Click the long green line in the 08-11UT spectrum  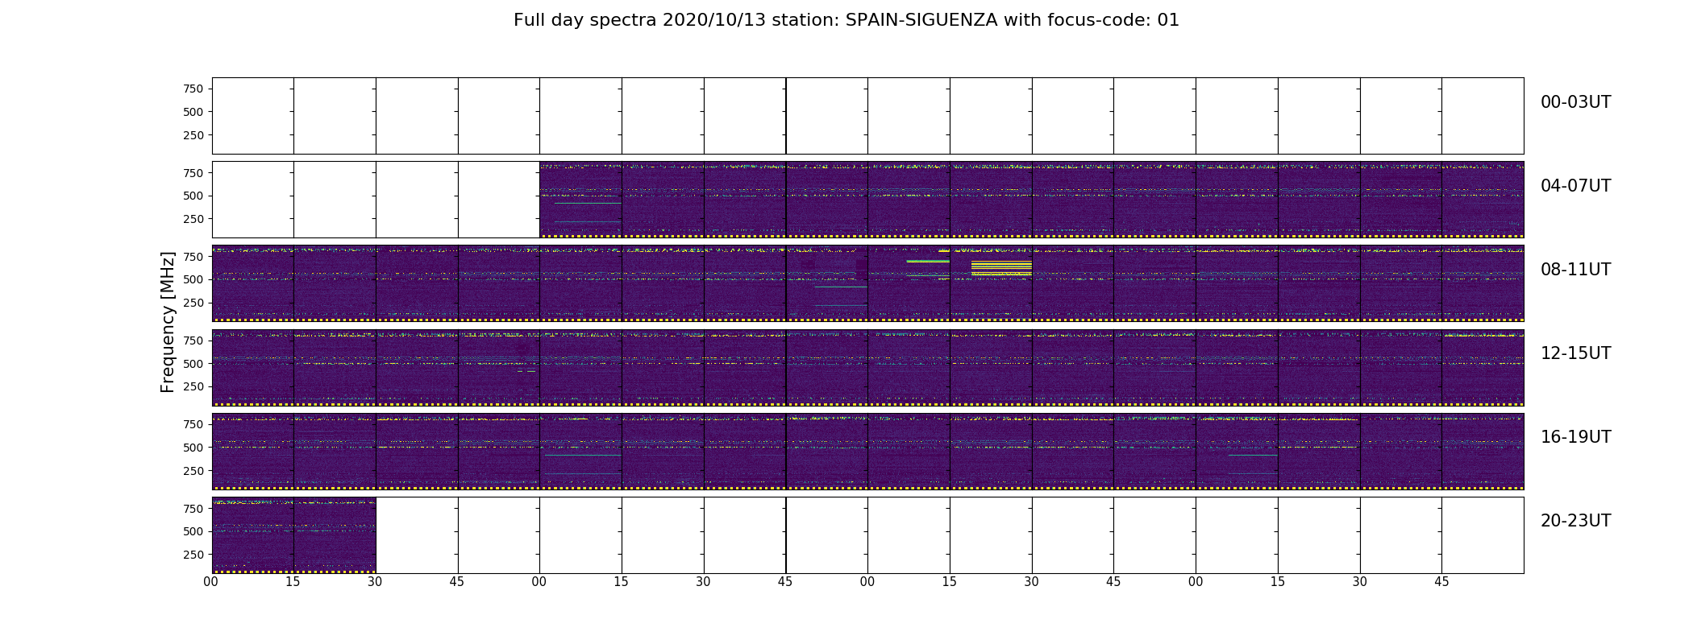tap(841, 287)
